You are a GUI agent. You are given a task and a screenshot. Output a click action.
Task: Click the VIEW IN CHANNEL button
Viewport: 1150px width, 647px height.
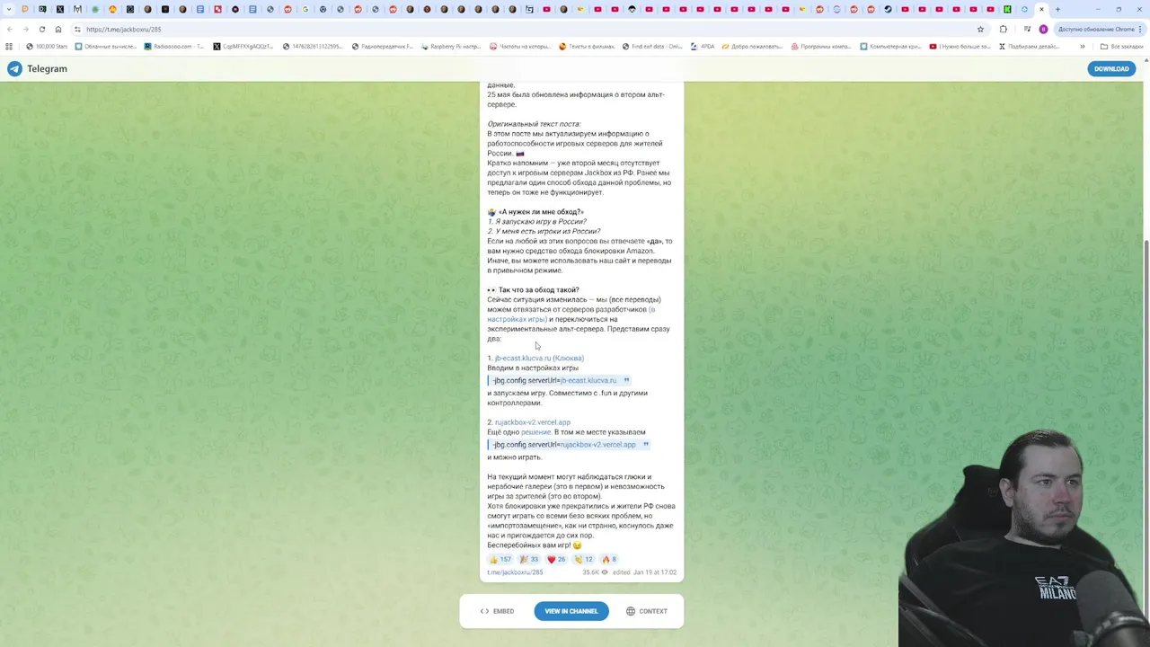coord(571,611)
